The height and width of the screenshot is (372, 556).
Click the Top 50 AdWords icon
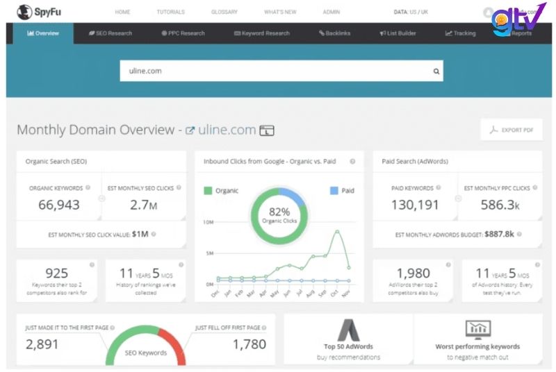tap(348, 330)
